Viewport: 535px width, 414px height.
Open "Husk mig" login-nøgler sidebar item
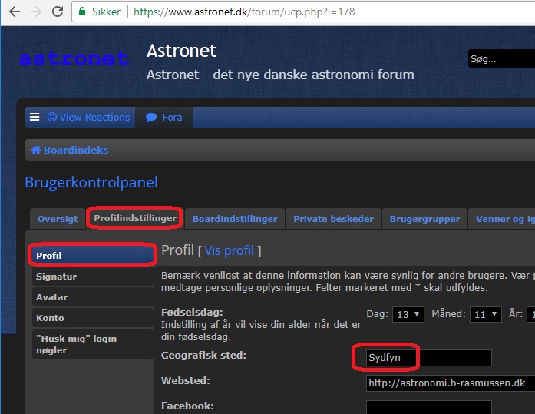[x=92, y=344]
